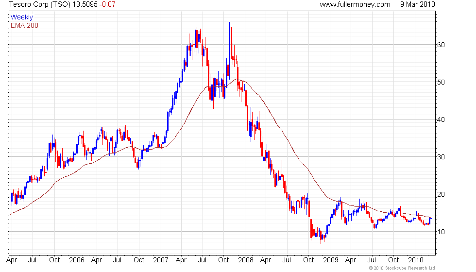
Task: Click the 40 price axis label
Action: coord(441,119)
